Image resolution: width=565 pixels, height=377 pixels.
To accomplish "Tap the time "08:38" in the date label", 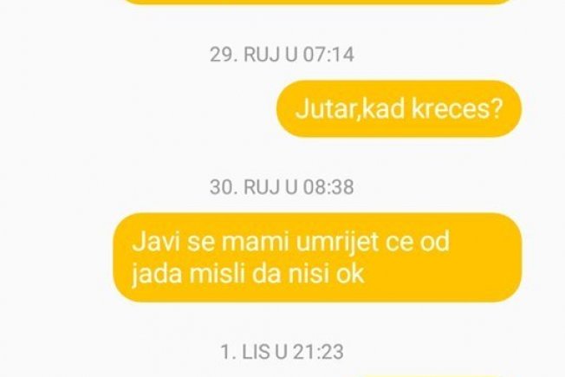I will (328, 187).
